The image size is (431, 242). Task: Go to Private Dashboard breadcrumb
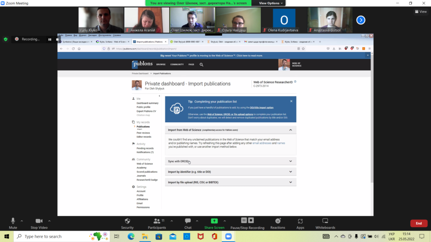tap(140, 74)
